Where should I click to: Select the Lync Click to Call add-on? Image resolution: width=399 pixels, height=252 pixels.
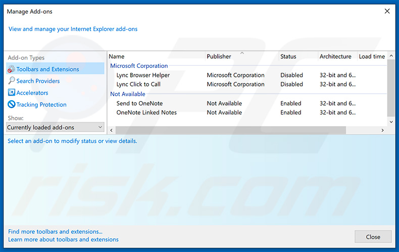(x=138, y=84)
